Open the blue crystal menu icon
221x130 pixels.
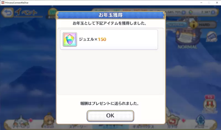point(200,122)
